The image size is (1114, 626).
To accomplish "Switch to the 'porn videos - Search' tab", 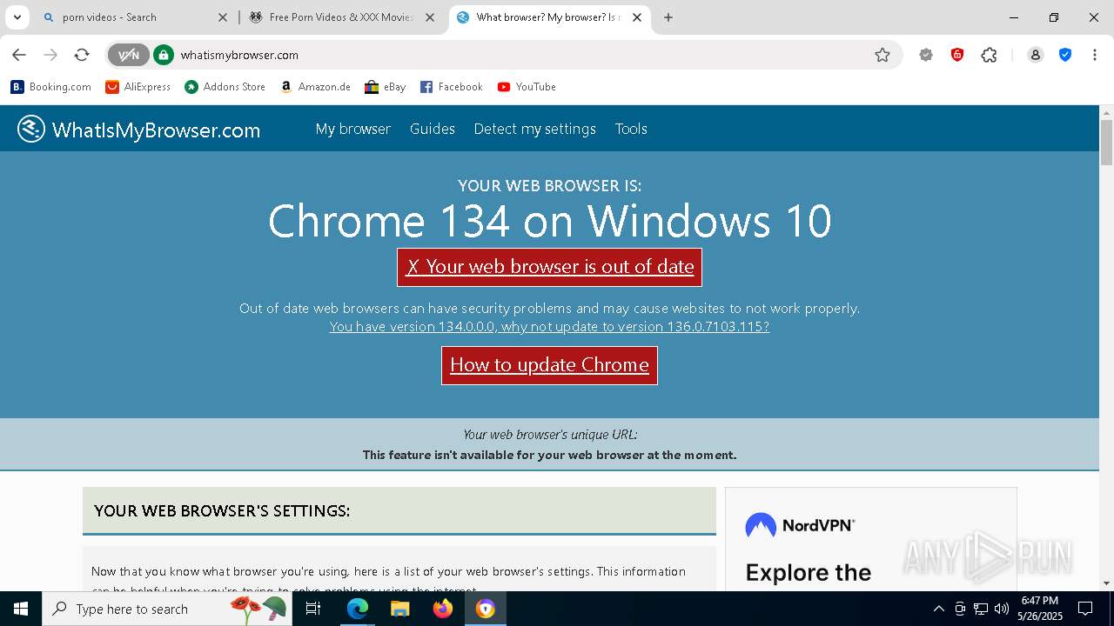I will 135,17.
